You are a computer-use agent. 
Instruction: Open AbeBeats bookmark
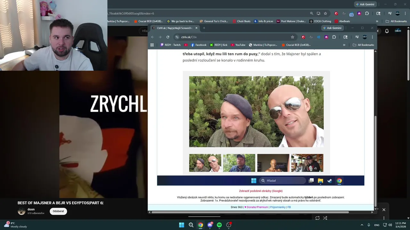click(x=342, y=21)
